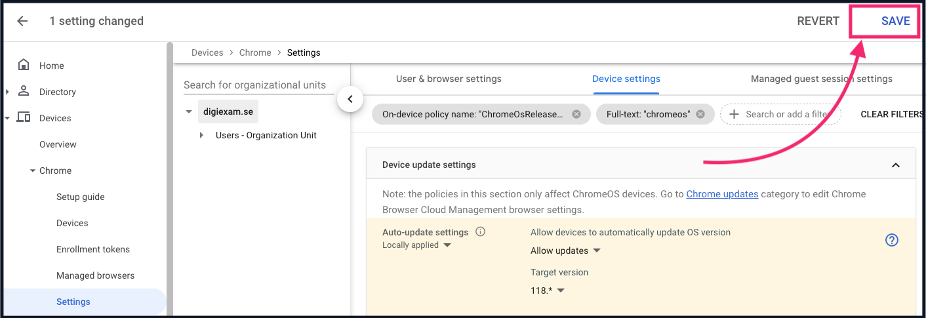Open help question mark for auto-update

[x=891, y=240]
